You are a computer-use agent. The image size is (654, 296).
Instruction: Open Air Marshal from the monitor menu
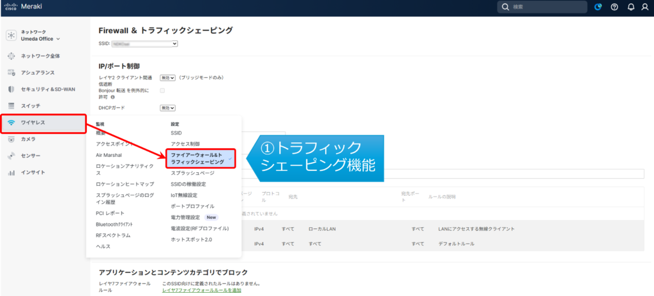coord(109,155)
